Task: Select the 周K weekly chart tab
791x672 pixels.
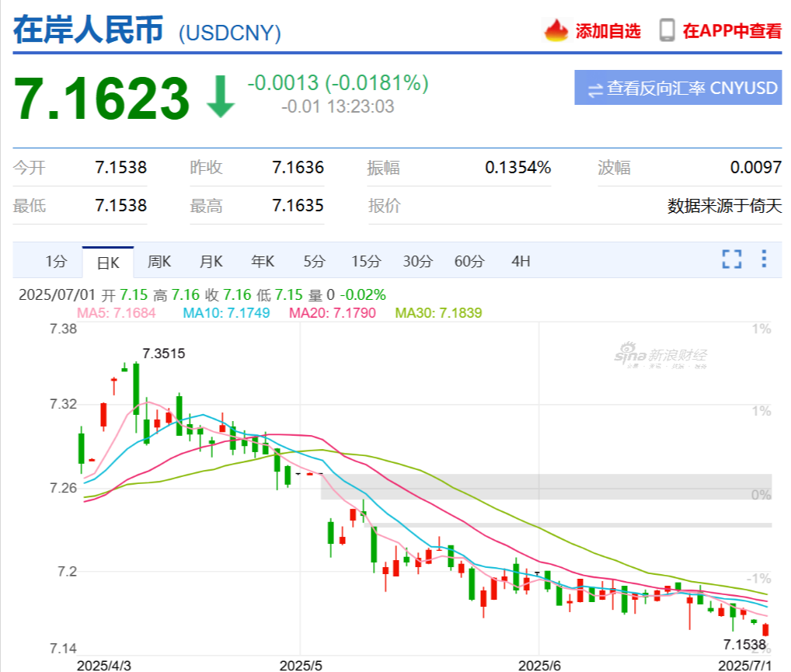Action: point(159,262)
